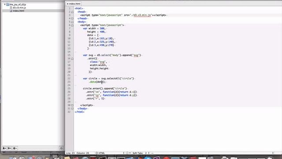
Task: Toggle the fold marker on line 4
Action: pyautogui.click(x=72, y=19)
